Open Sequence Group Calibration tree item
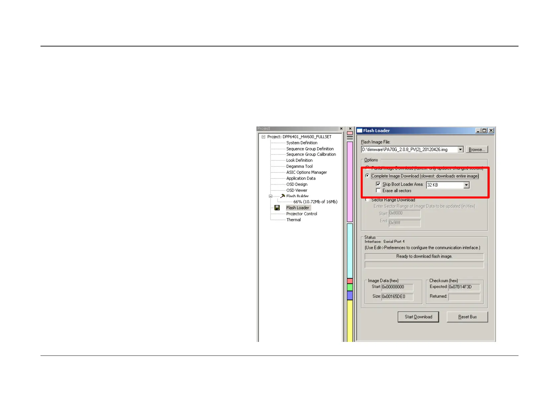Screen dimensions: 559x395 (311, 154)
